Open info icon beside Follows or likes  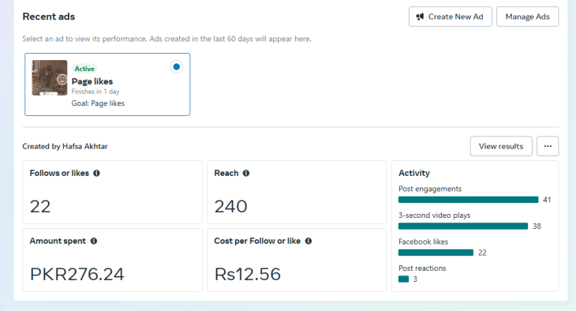click(x=96, y=173)
